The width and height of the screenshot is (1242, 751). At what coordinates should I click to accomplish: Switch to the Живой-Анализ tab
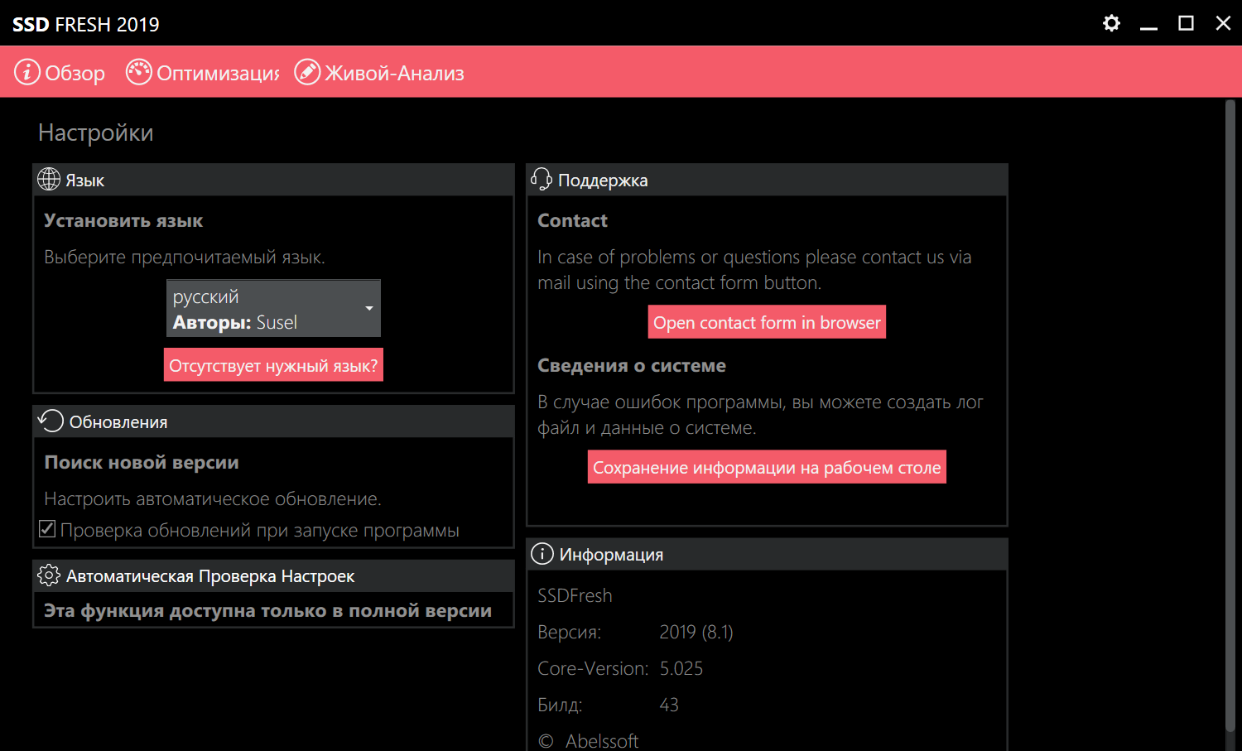[x=379, y=73]
